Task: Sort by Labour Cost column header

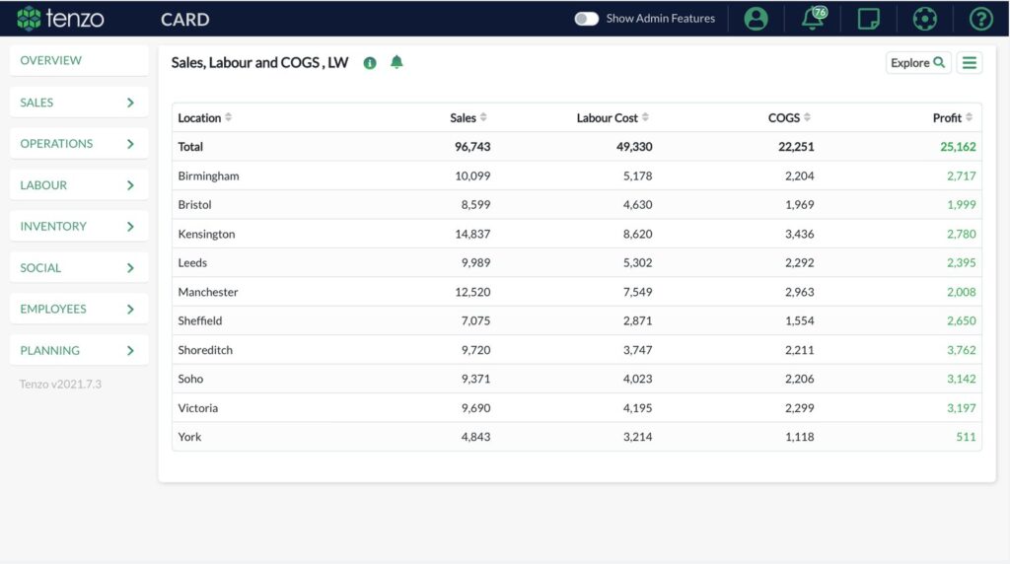Action: click(613, 117)
